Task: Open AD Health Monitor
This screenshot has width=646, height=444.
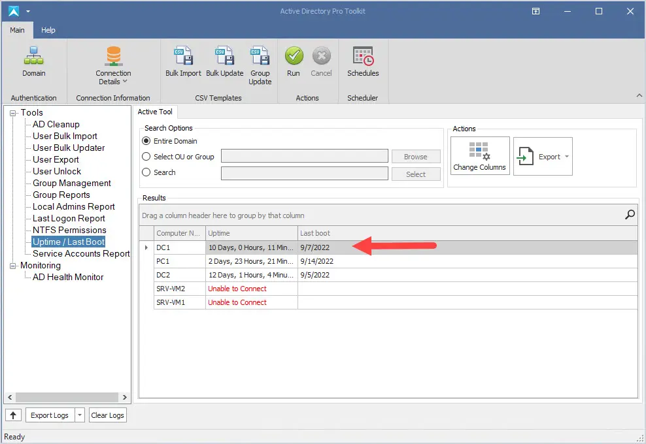Action: [68, 277]
